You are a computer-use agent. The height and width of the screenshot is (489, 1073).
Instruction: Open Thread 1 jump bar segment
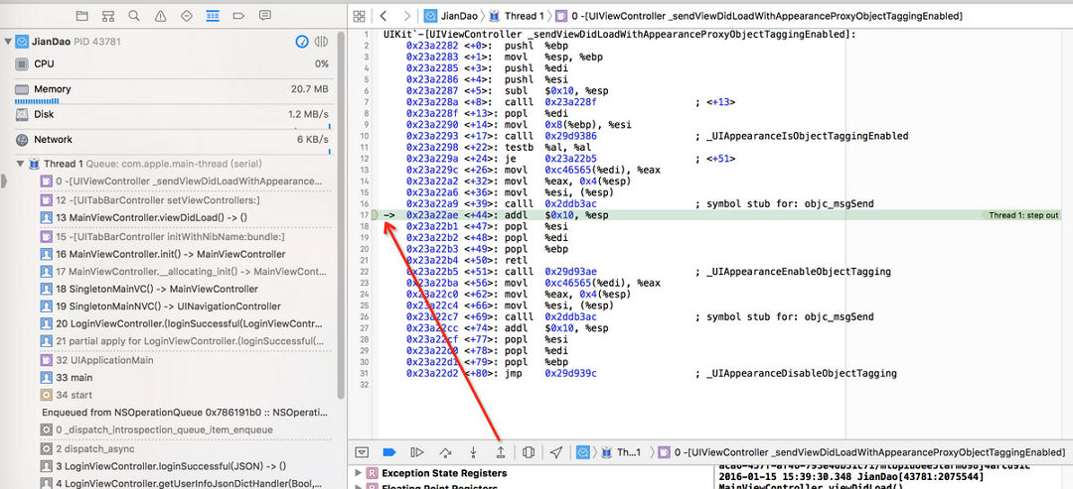(x=518, y=15)
